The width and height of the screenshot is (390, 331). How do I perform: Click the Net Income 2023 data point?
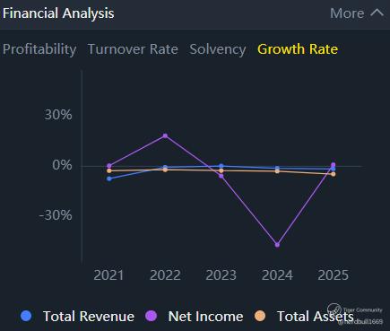click(x=221, y=176)
